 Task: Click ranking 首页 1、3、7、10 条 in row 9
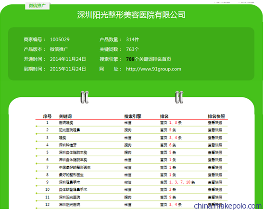[x=177, y=182]
